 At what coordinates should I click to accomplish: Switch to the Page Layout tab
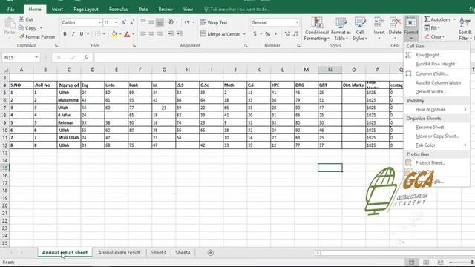(86, 10)
